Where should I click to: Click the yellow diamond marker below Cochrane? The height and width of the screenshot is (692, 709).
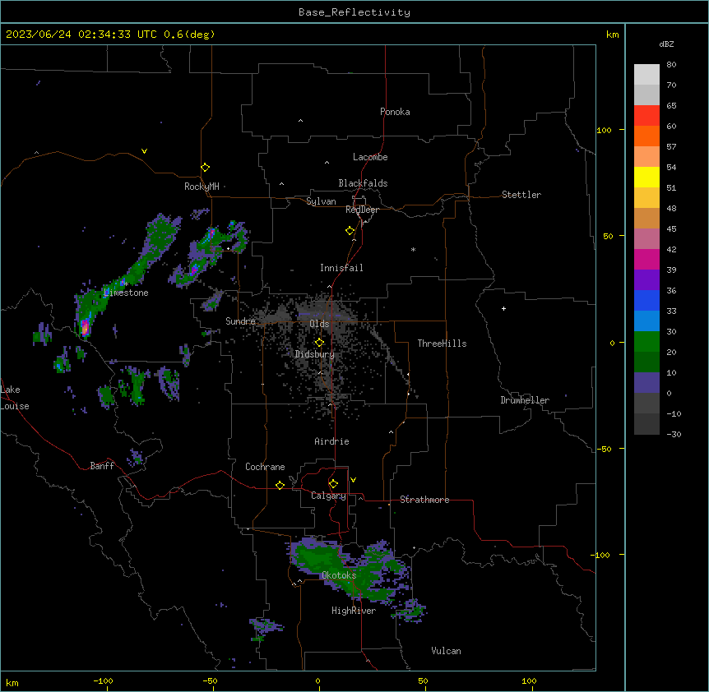click(280, 485)
